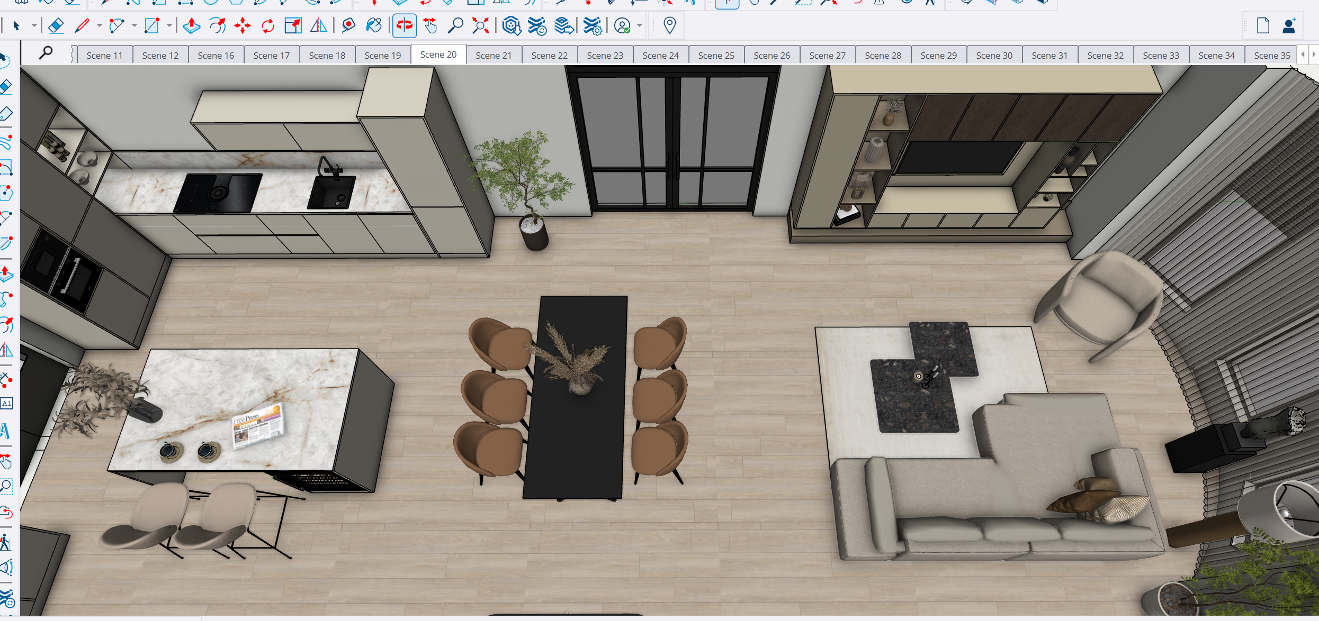Open the Arc tool variants dropdown
The height and width of the screenshot is (621, 1319).
click(134, 25)
